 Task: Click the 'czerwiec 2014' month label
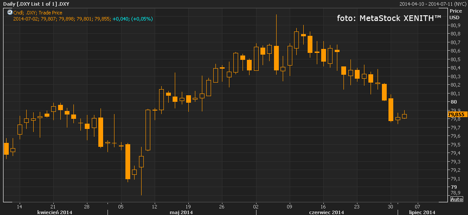tap(326, 212)
